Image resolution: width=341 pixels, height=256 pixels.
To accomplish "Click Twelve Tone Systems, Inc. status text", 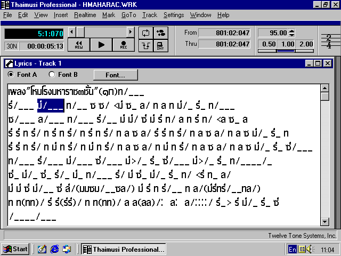I will [302, 236].
